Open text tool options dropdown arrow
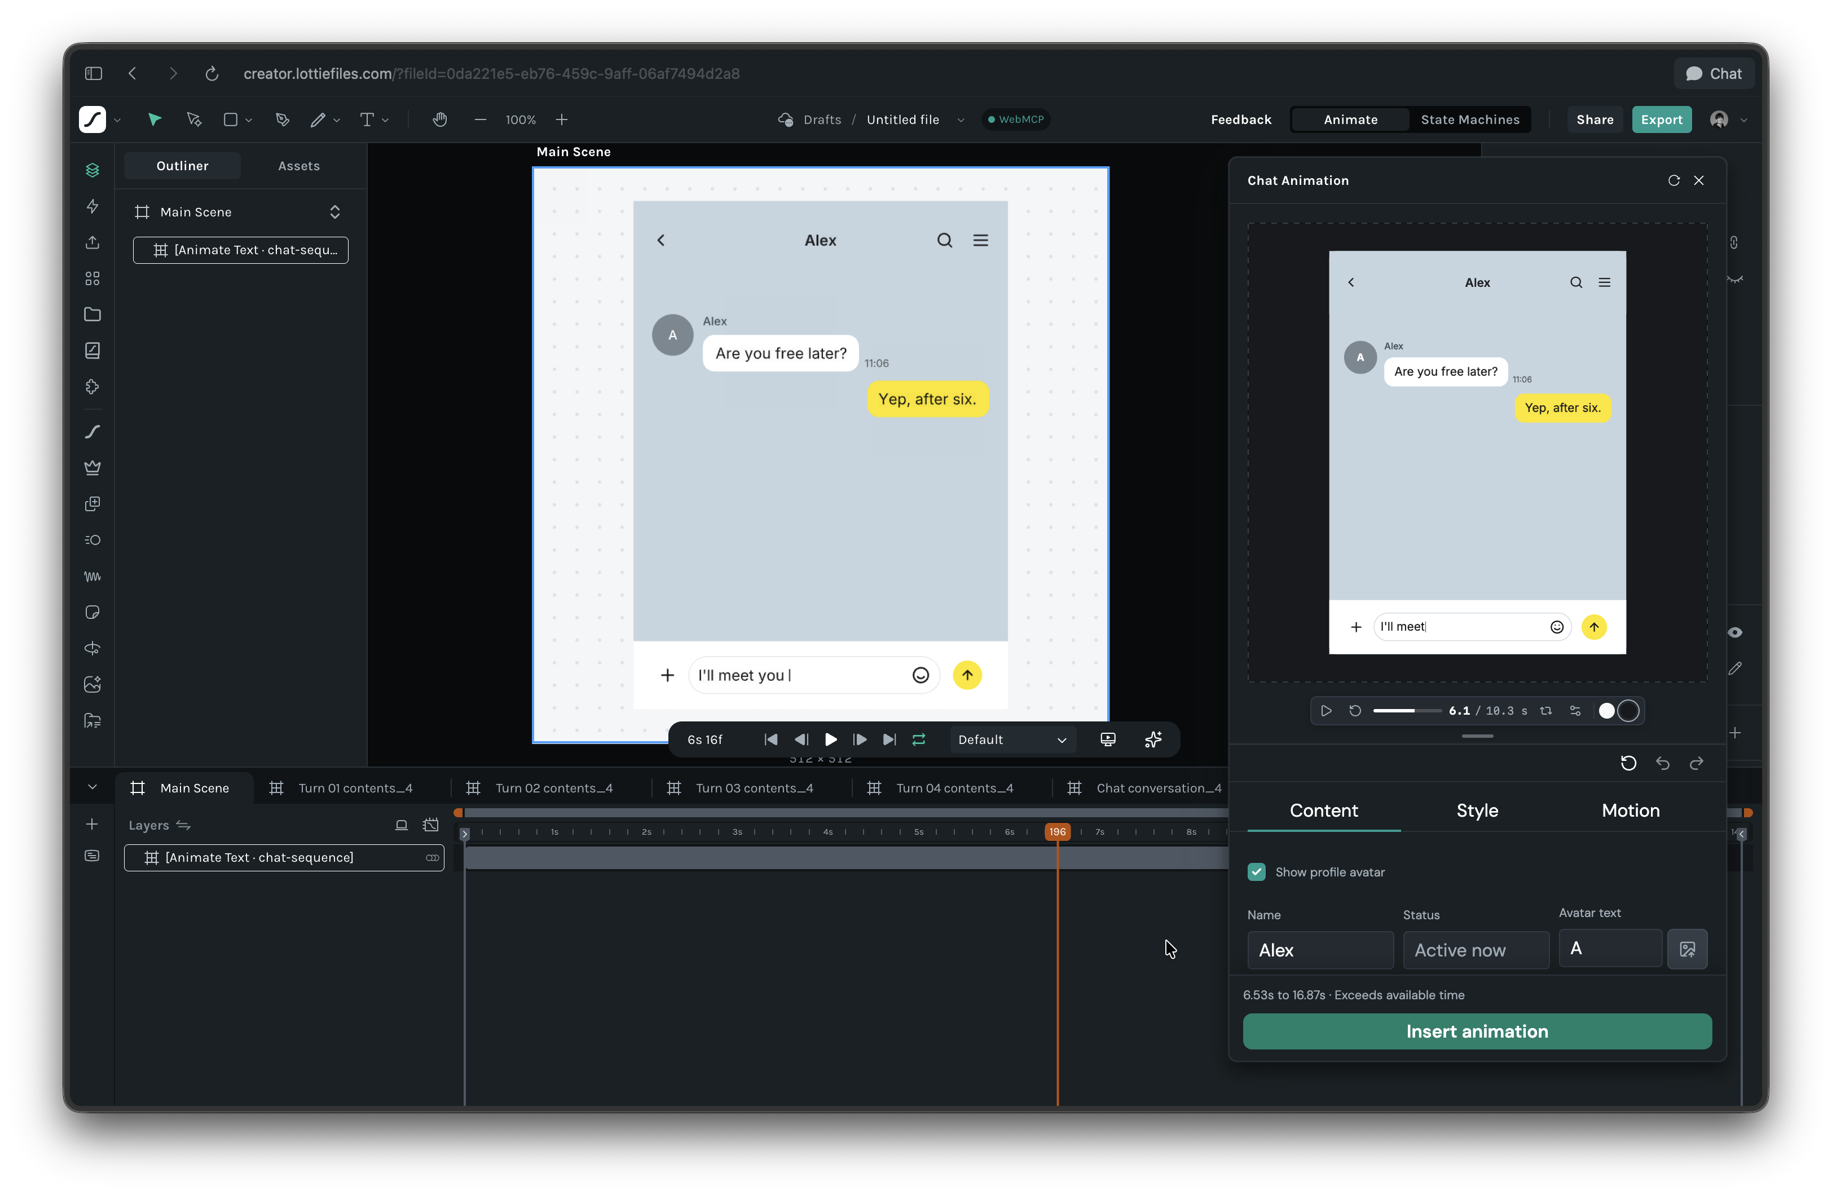Image resolution: width=1832 pixels, height=1196 pixels. [386, 120]
